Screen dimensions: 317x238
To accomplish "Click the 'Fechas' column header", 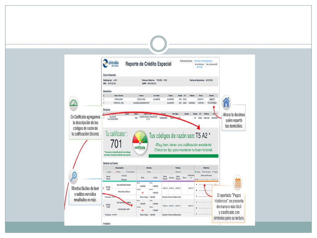I will coord(178,168).
